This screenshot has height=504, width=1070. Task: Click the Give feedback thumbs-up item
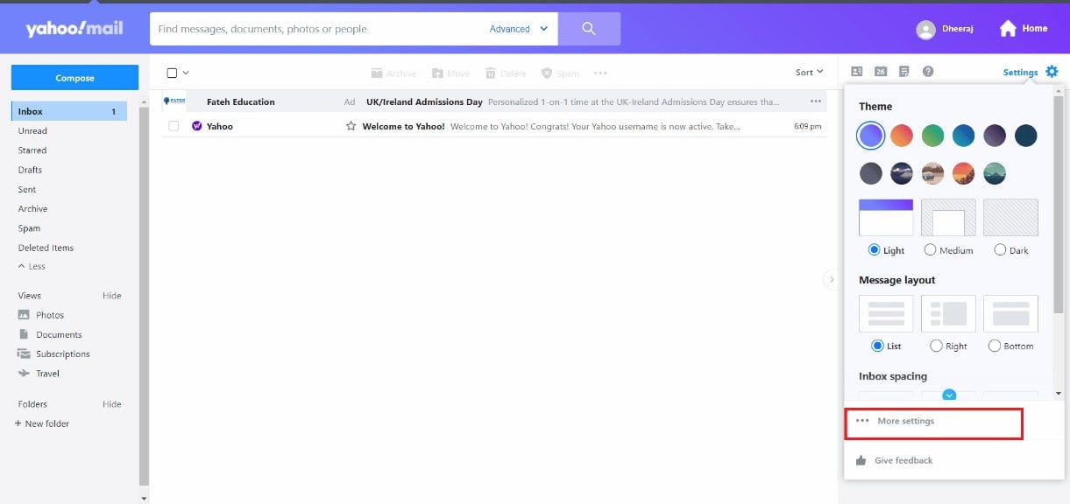coord(895,460)
